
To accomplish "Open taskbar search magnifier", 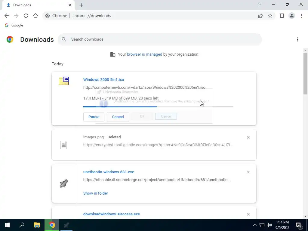I will [x=22, y=225].
